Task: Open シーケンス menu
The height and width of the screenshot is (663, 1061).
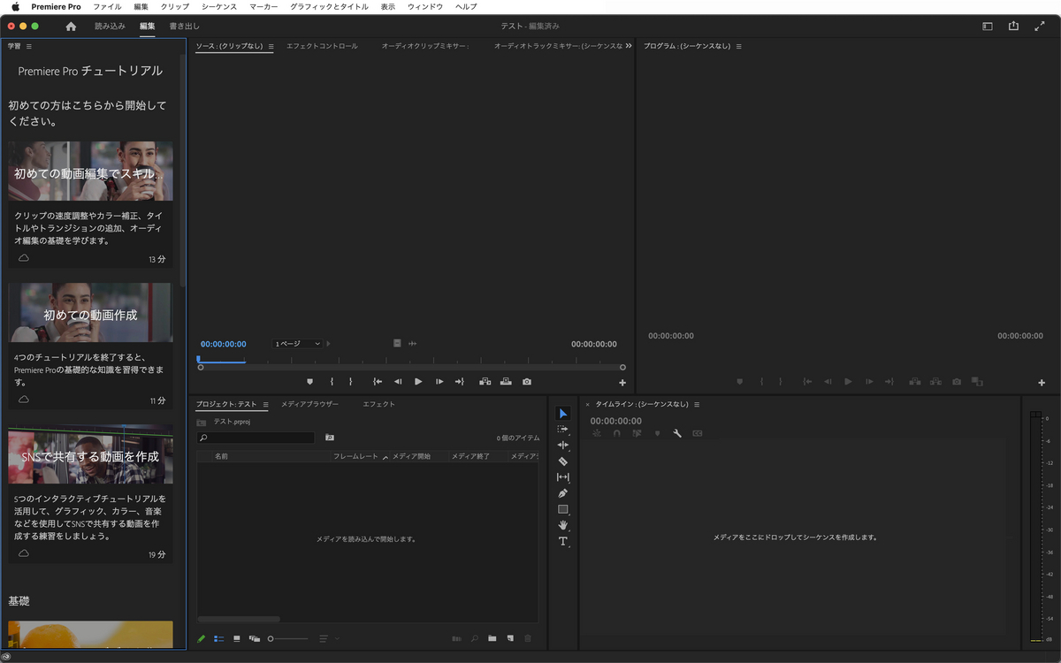Action: tap(219, 6)
